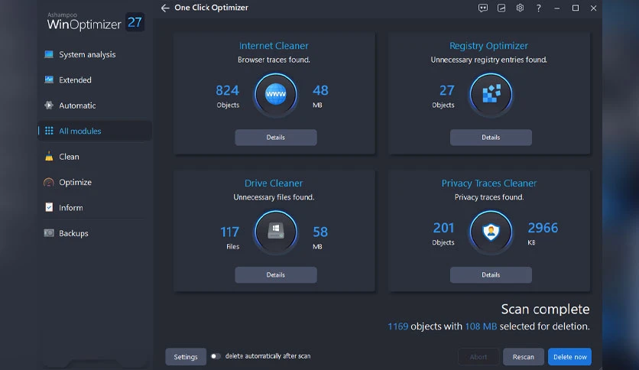Viewport: 639px width, 370px height.
Task: Click the Clean broom icon
Action: (x=49, y=157)
